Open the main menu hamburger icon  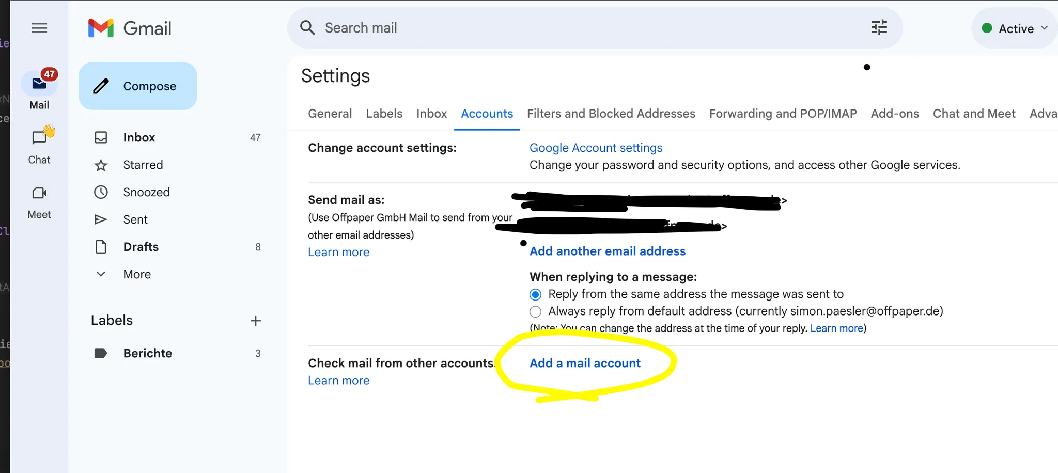39,28
